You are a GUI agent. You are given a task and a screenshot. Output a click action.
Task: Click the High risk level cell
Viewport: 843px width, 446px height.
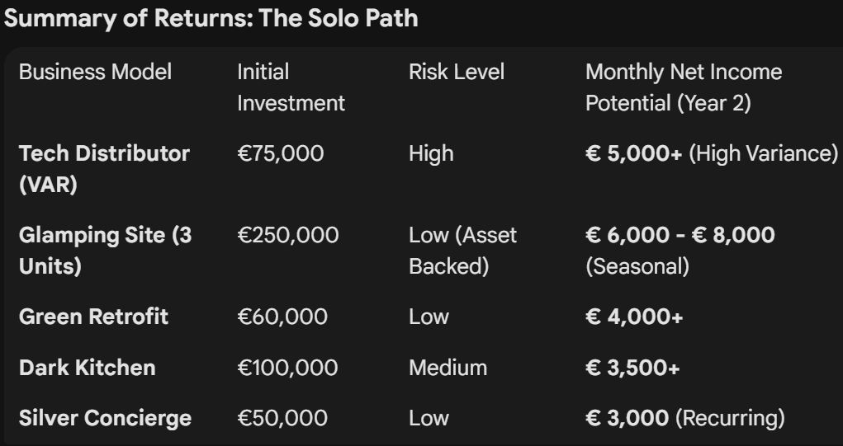[x=431, y=153]
